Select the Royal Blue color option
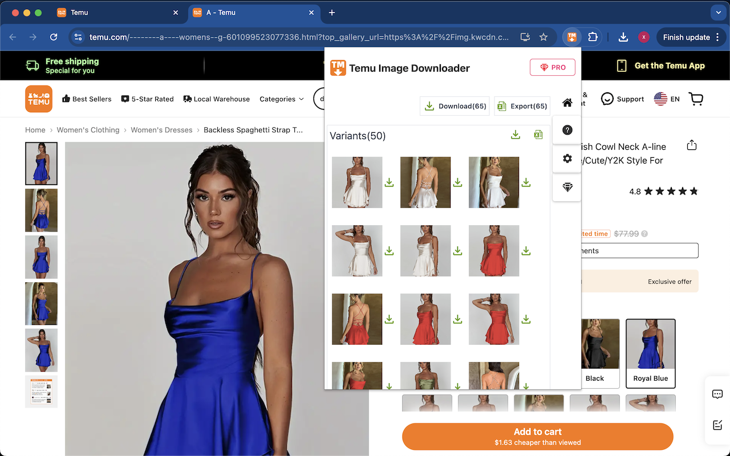730x456 pixels. coord(651,353)
